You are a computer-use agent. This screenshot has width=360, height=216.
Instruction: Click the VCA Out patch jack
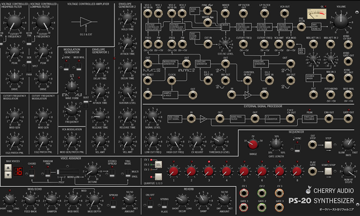pos(285,13)
